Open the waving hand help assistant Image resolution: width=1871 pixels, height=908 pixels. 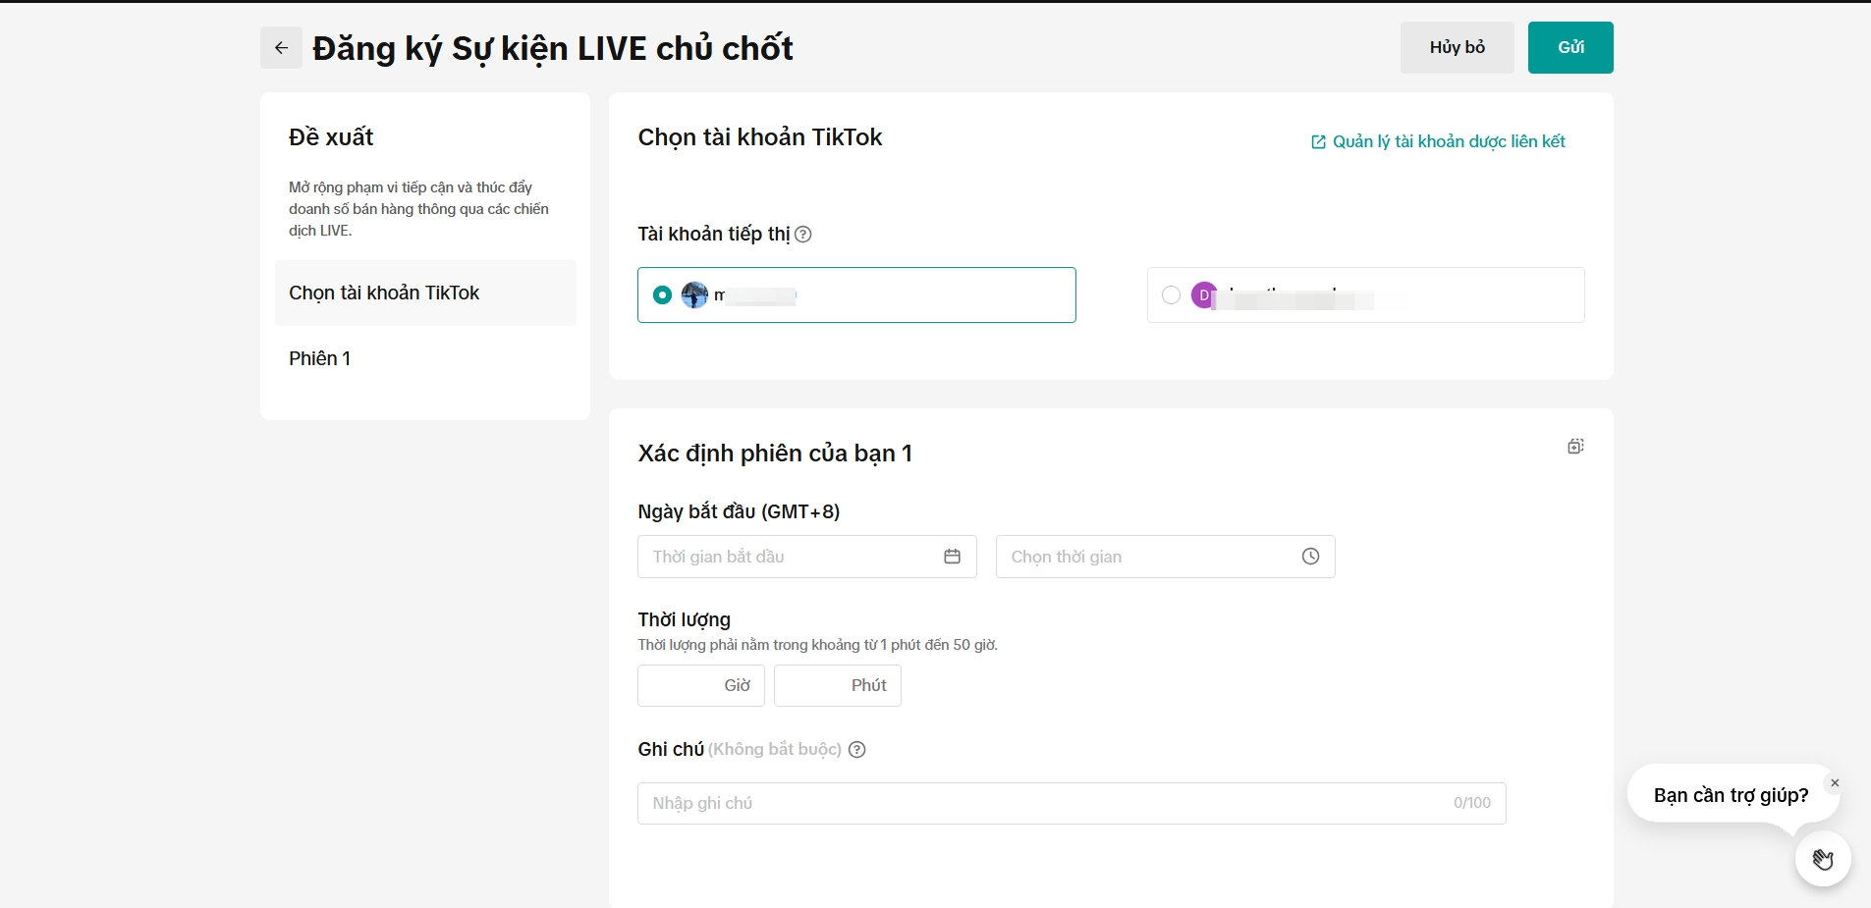pyautogui.click(x=1823, y=860)
